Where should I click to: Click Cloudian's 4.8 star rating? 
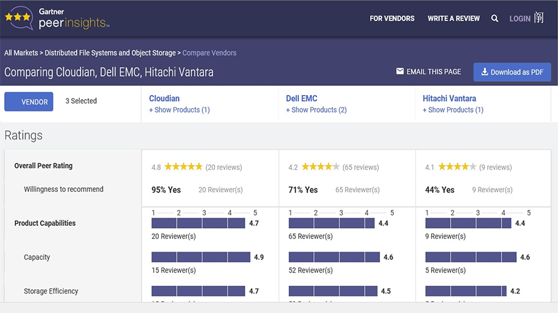pos(183,166)
